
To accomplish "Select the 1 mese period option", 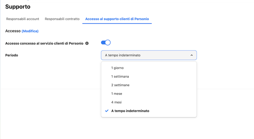I will [x=149, y=94].
